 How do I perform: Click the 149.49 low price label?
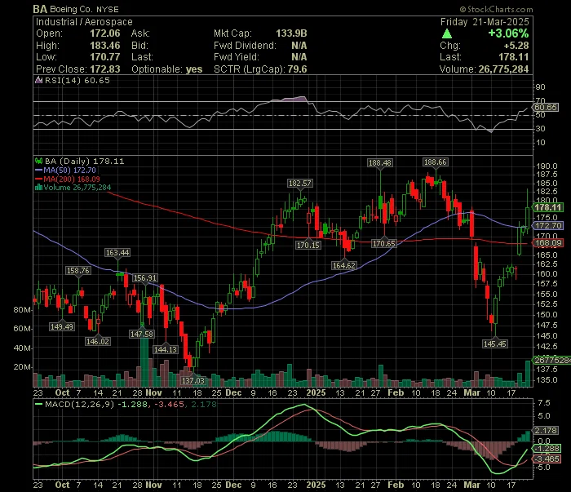tap(62, 326)
